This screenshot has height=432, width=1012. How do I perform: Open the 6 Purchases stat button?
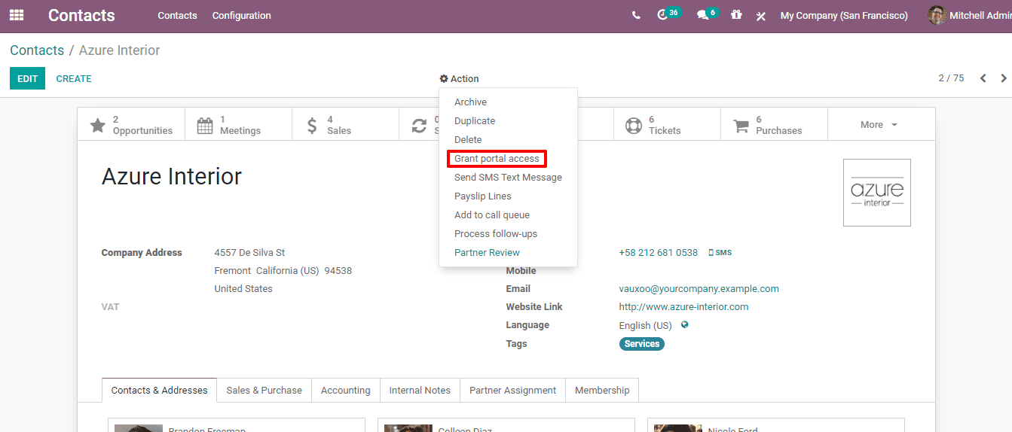click(x=774, y=125)
